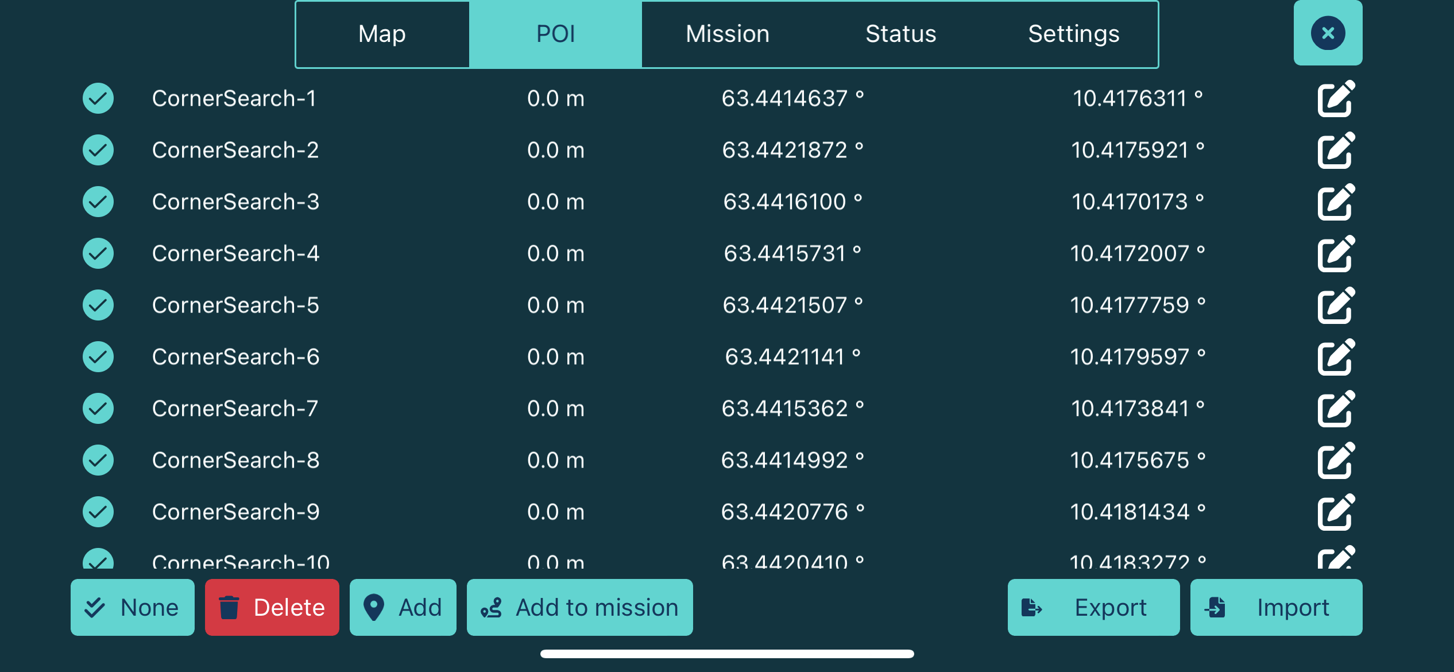The width and height of the screenshot is (1454, 672).
Task: Toggle selection of CornerSearch-9
Action: 98,512
